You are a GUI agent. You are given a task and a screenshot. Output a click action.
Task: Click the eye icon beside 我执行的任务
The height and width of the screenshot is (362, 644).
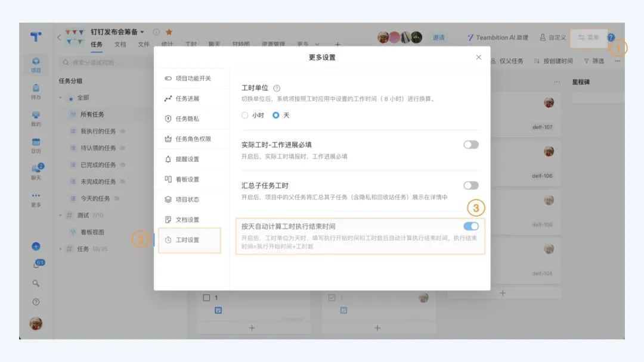click(x=123, y=131)
